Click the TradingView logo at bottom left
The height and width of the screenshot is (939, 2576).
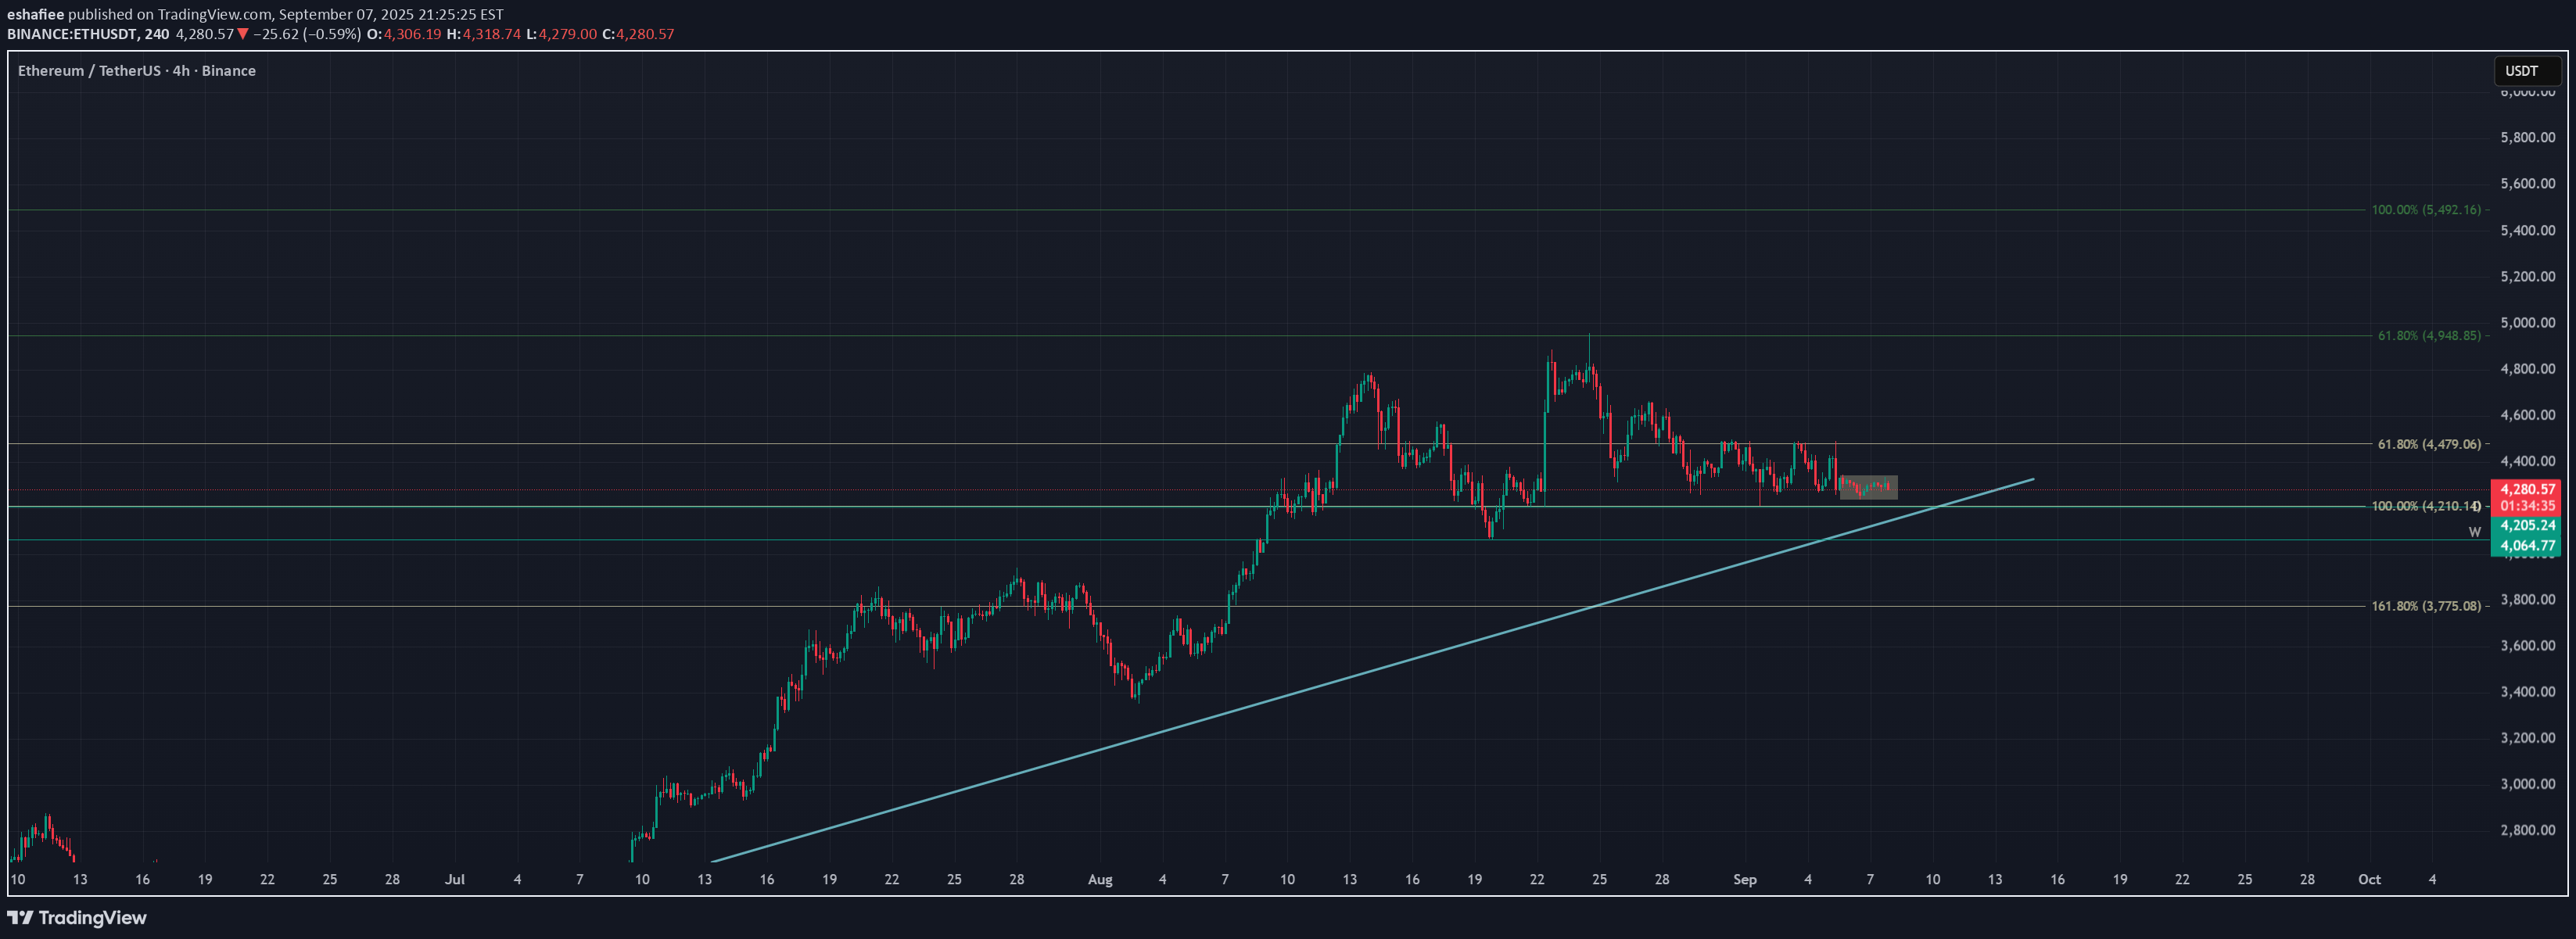77,917
